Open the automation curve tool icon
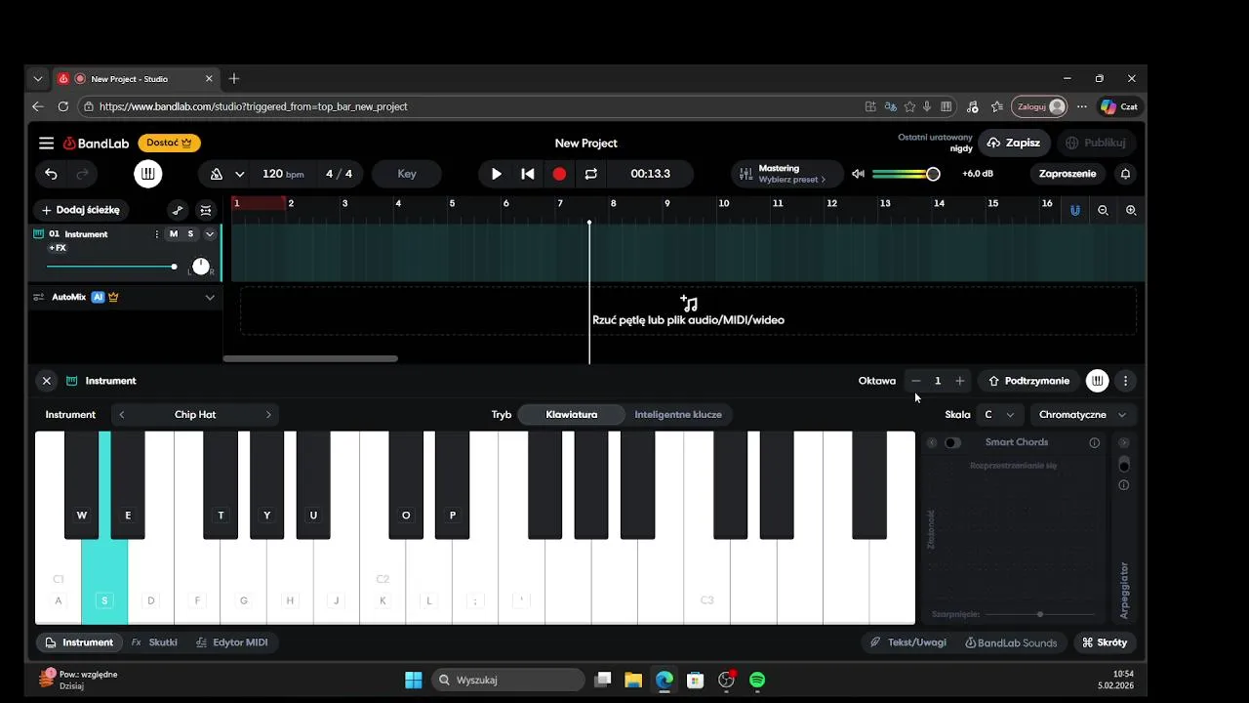The width and height of the screenshot is (1249, 703). coord(178,210)
